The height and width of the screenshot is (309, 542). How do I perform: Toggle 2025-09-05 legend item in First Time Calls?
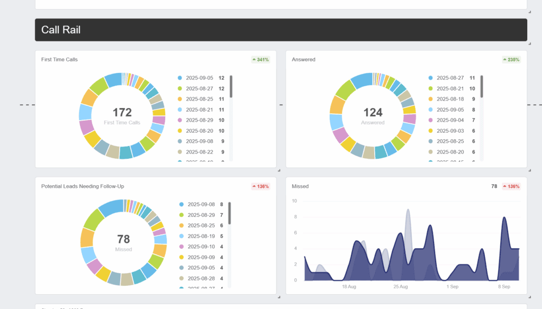[x=200, y=78]
